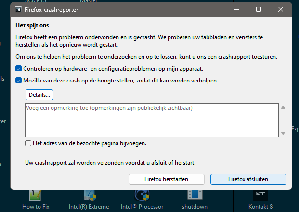Click comment box scroll down arrow

[283, 133]
